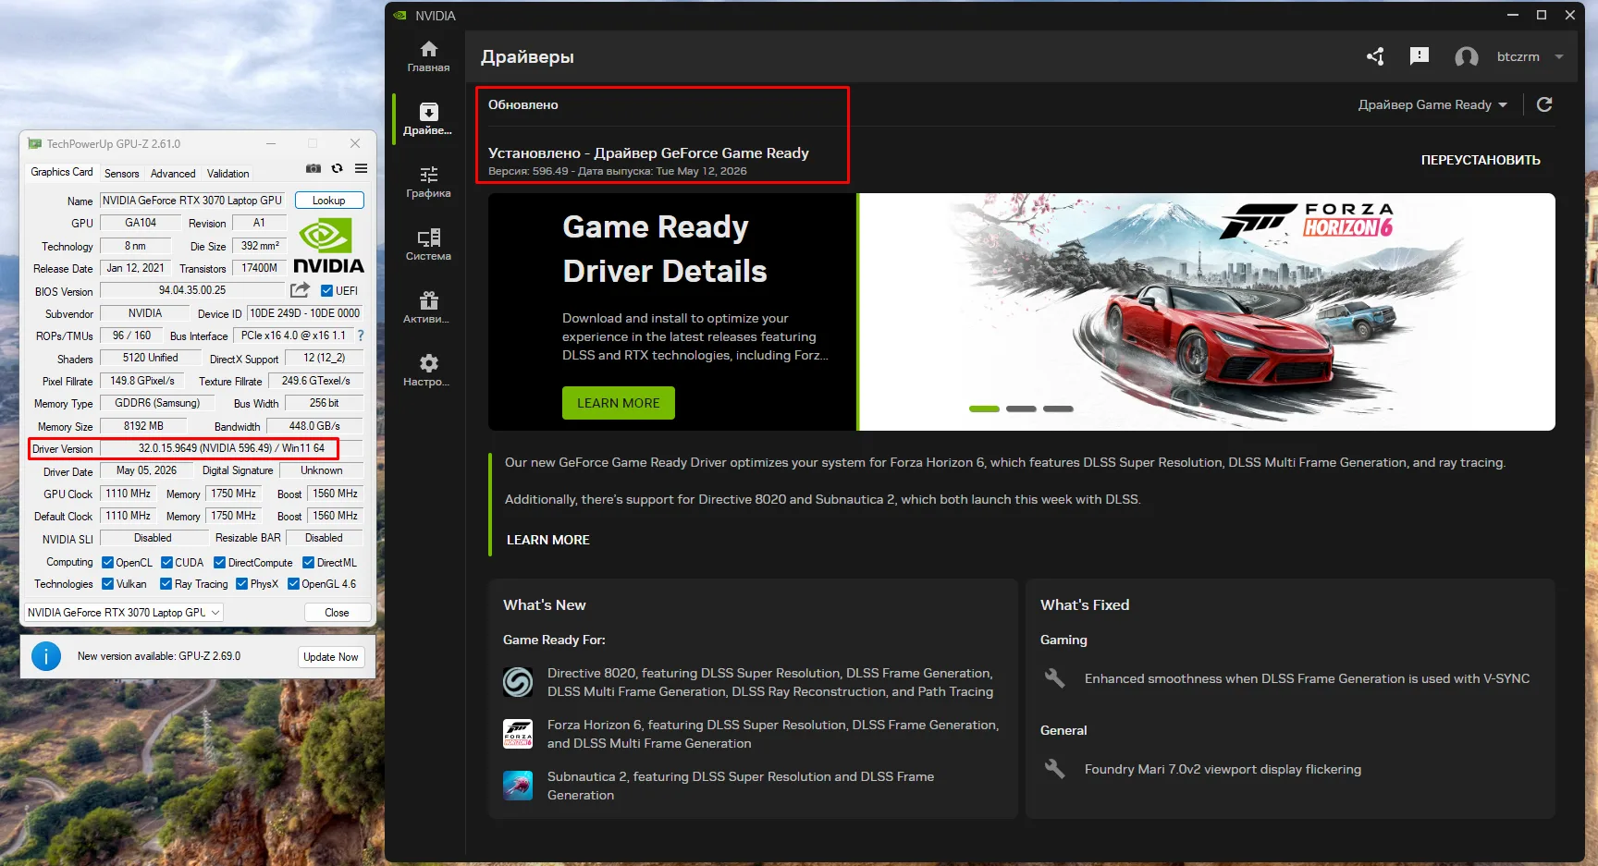This screenshot has width=1598, height=866.
Task: Click the Directive 8020 game icon
Action: click(518, 682)
